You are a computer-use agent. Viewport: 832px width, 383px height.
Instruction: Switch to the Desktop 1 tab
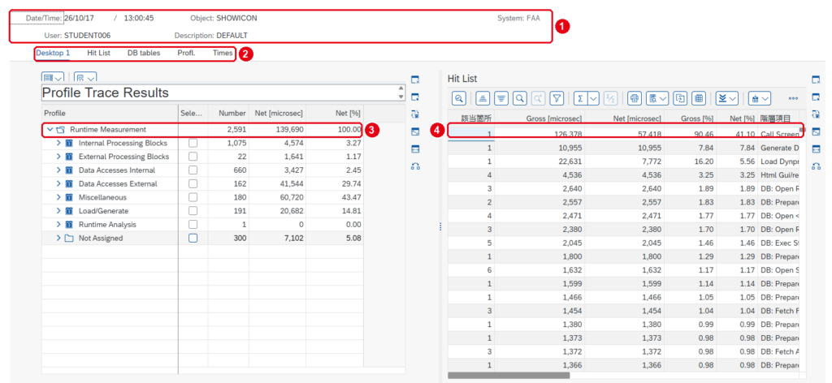(53, 53)
